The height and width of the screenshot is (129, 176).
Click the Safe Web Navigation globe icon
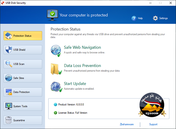[x=56, y=51]
